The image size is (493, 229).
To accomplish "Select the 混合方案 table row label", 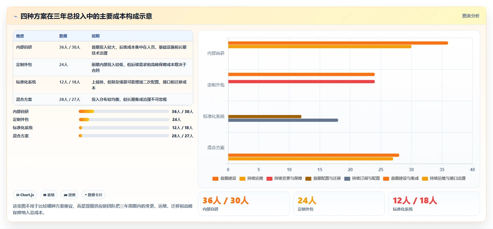I will click(x=24, y=100).
